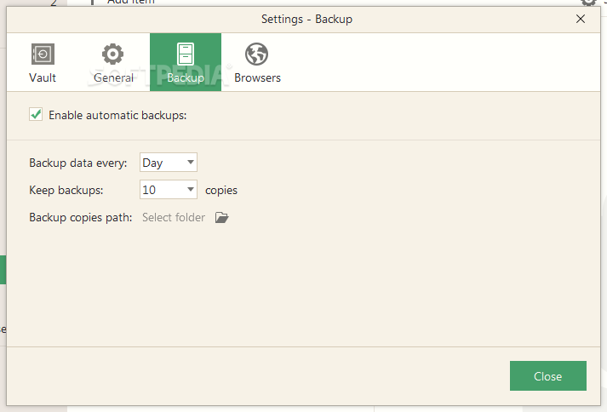Open the Backup data every dropdown

coord(169,163)
